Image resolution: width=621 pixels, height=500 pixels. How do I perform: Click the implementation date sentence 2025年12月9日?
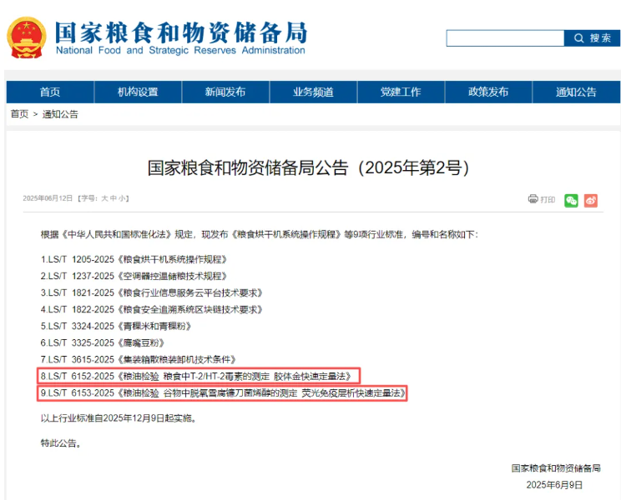[x=119, y=418]
